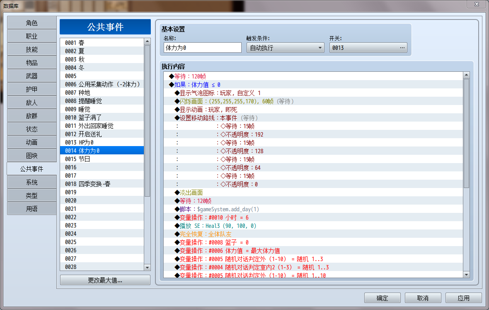Select common event 0006 公用采集动作

[x=102, y=84]
